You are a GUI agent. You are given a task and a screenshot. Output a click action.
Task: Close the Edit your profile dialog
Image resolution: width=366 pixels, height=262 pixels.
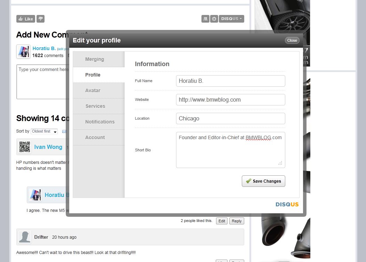292,40
